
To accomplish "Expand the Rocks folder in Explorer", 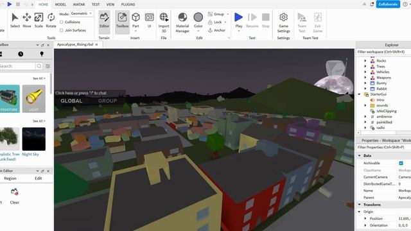I will click(x=365, y=61).
